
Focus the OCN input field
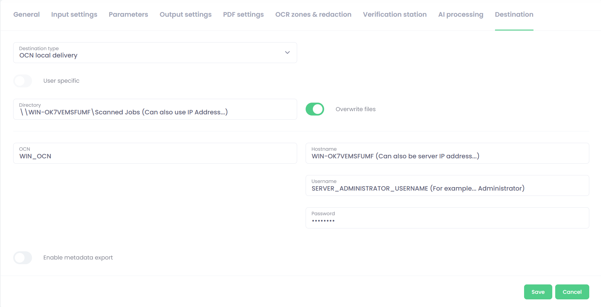[155, 153]
